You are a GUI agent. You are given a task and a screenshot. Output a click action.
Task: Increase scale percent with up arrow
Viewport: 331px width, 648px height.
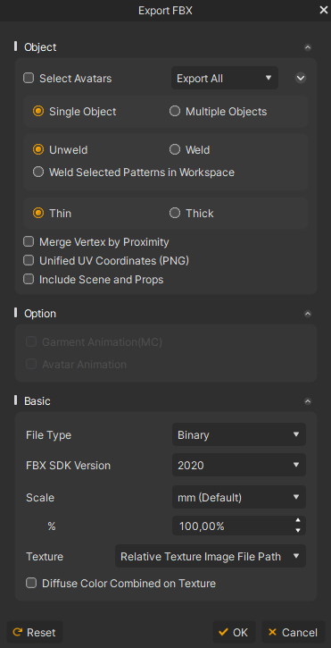pyautogui.click(x=298, y=521)
